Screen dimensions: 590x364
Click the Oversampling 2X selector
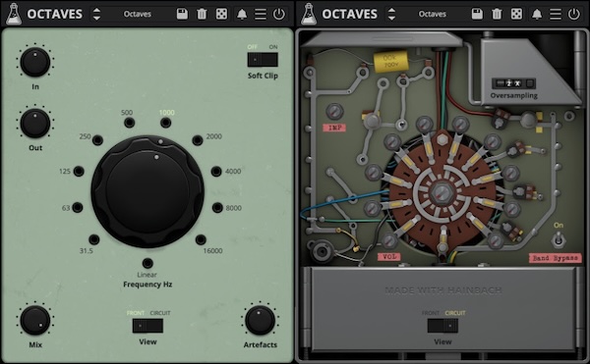click(513, 83)
